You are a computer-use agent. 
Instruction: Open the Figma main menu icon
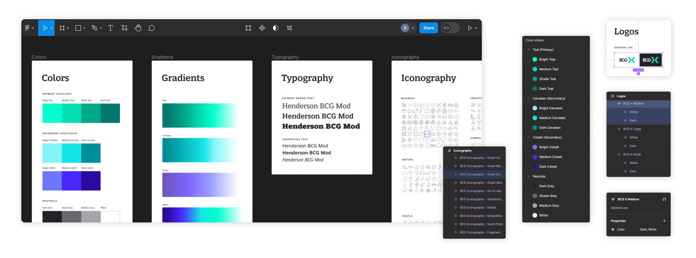point(27,28)
